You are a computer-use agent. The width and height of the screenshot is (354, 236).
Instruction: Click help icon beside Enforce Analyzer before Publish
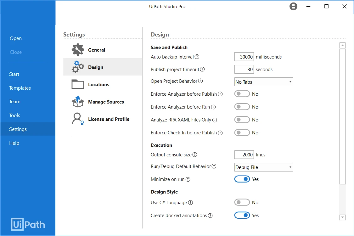click(220, 94)
